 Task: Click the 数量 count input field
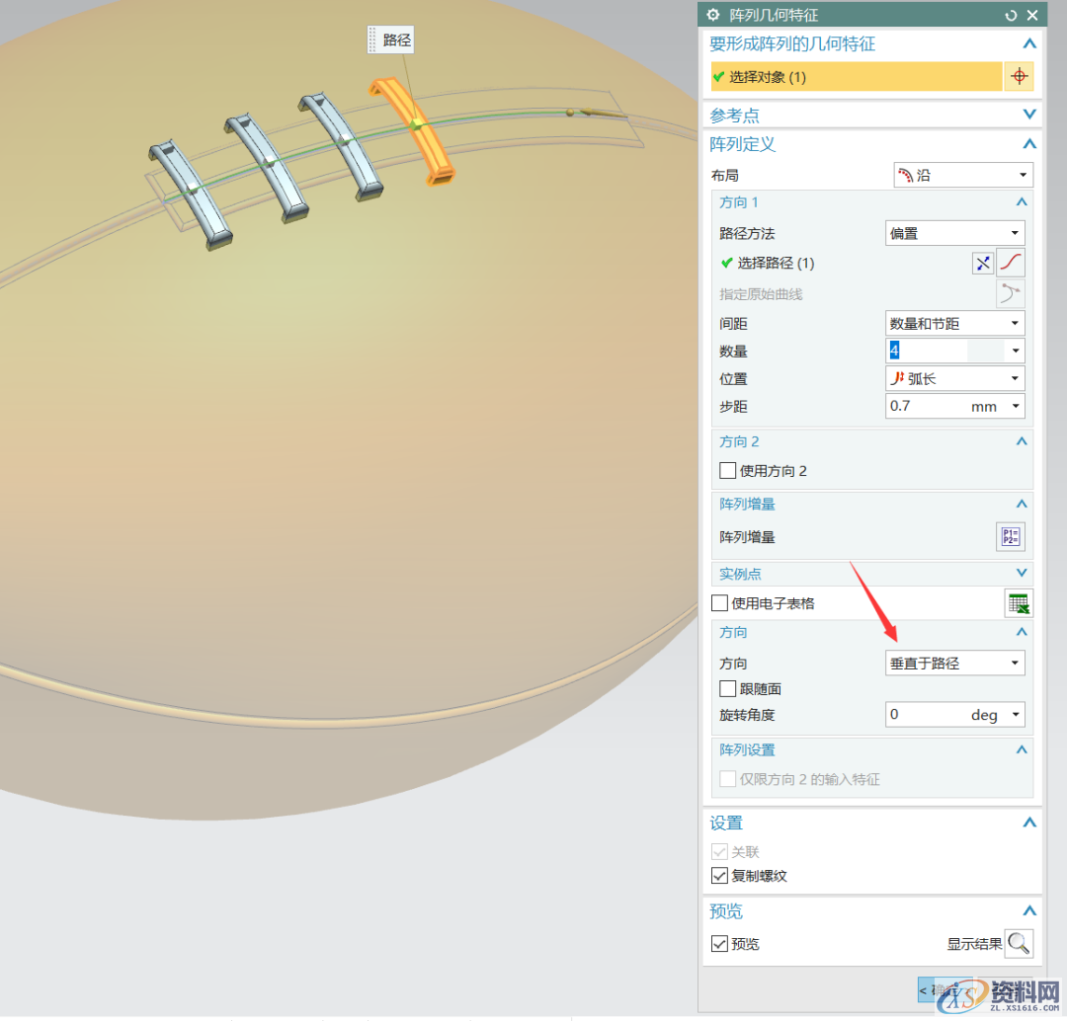coord(927,352)
